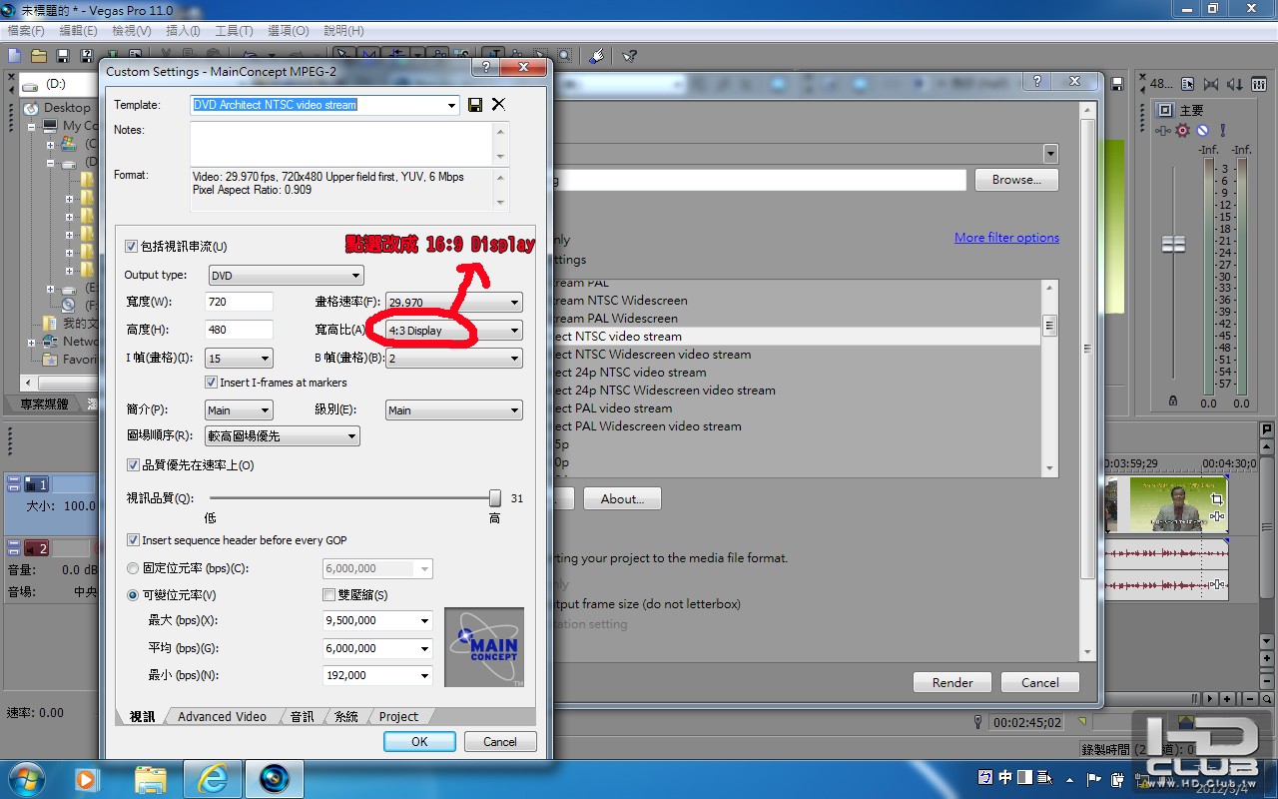Open the 寬高比 aspect ratio dropdown showing 4:3 Display
The image size is (1278, 799).
tap(453, 331)
